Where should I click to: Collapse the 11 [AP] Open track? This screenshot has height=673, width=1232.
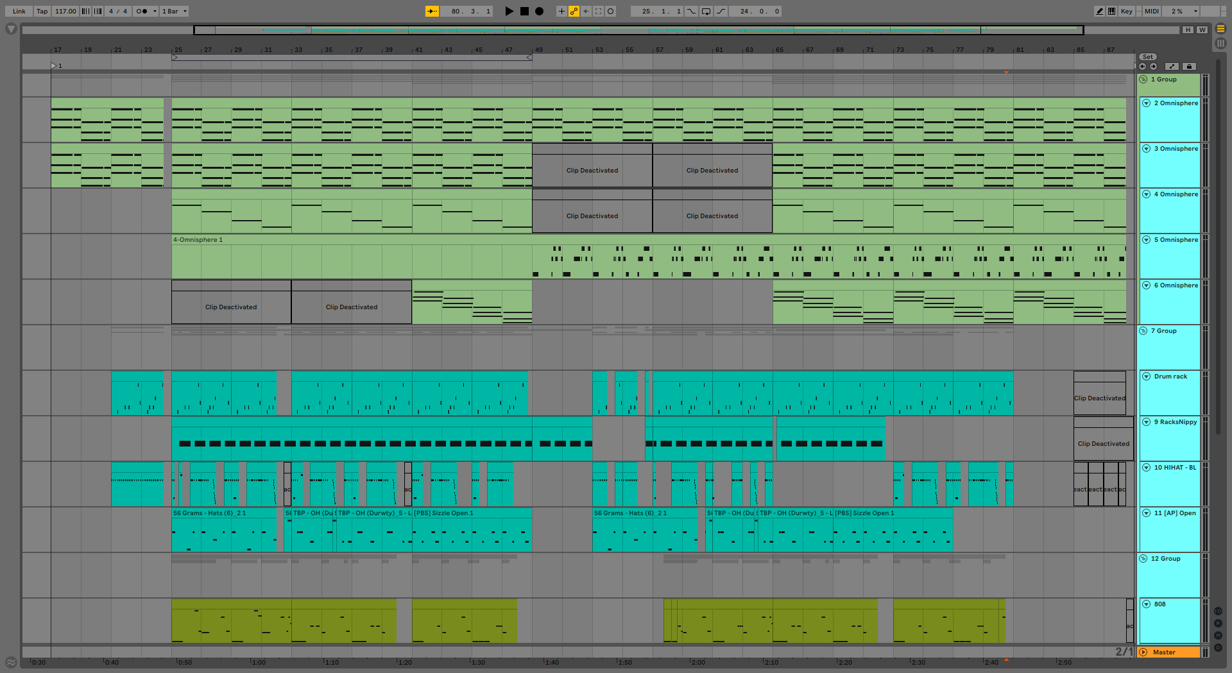[1147, 513]
